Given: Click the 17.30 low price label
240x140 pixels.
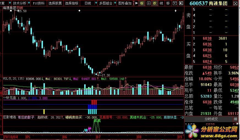Looking at the screenshot, I should tap(106, 75).
